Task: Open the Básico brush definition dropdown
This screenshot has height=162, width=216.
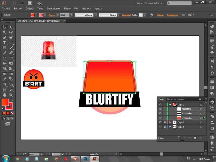Action: [119, 15]
